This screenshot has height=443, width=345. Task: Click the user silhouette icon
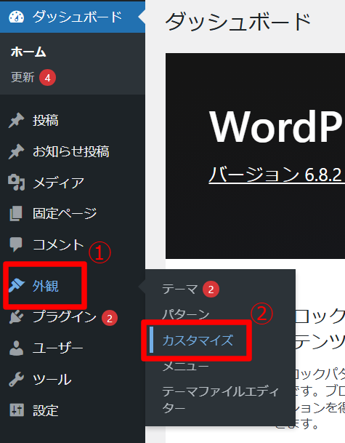pyautogui.click(x=17, y=348)
